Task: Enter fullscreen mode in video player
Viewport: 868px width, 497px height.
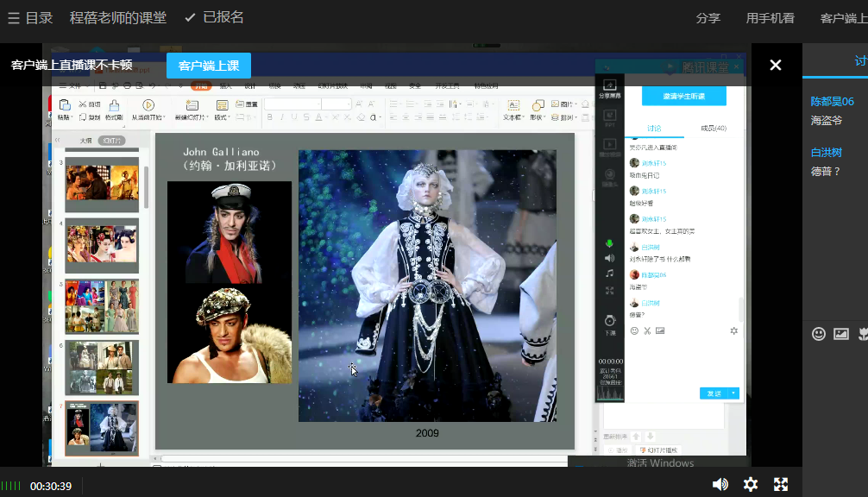Action: (781, 484)
